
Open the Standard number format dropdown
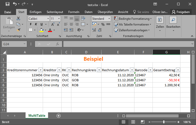pos(109,19)
